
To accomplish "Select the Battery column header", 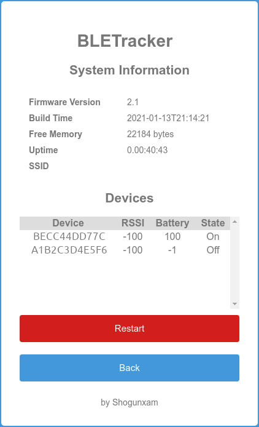I will (172, 223).
